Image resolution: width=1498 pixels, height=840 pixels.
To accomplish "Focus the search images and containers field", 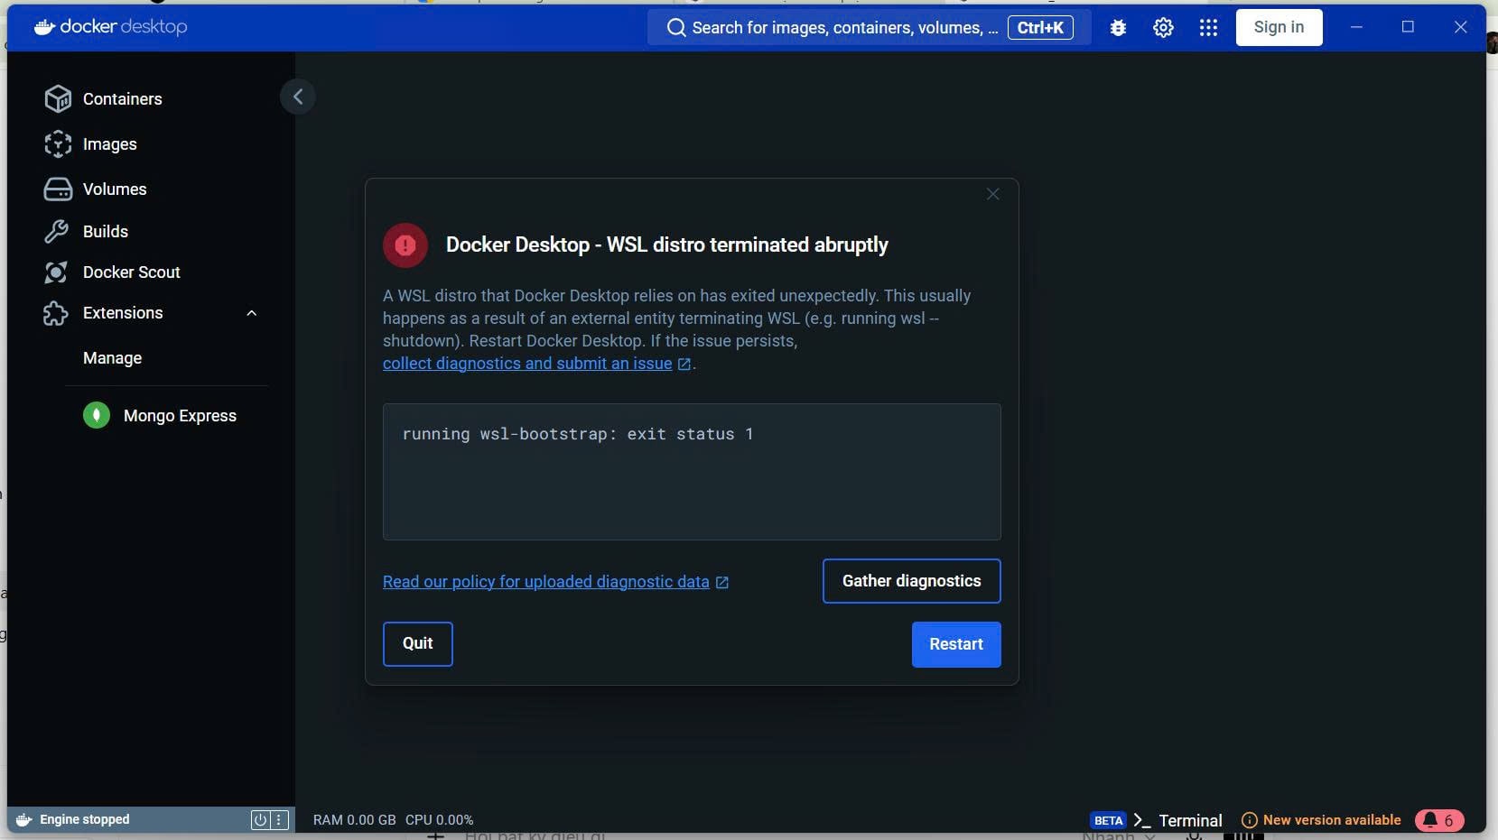I will [x=869, y=28].
